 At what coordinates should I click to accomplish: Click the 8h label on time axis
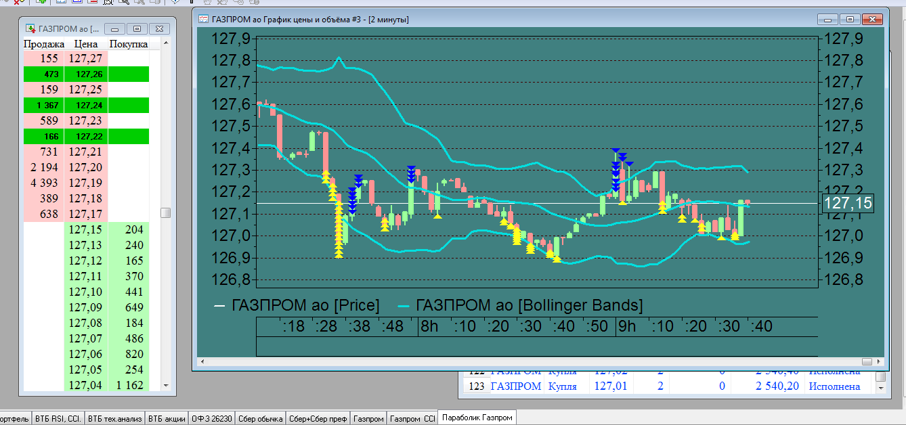[x=429, y=326]
